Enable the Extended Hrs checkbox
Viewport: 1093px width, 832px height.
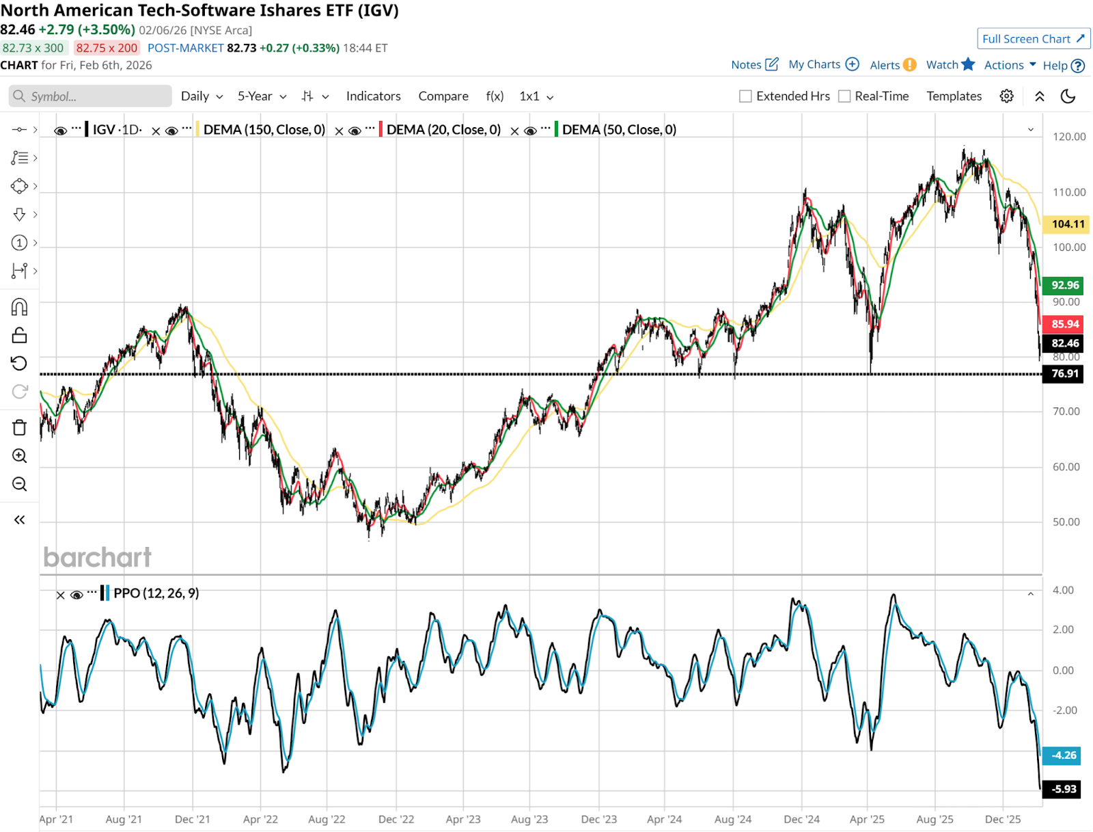coord(745,96)
